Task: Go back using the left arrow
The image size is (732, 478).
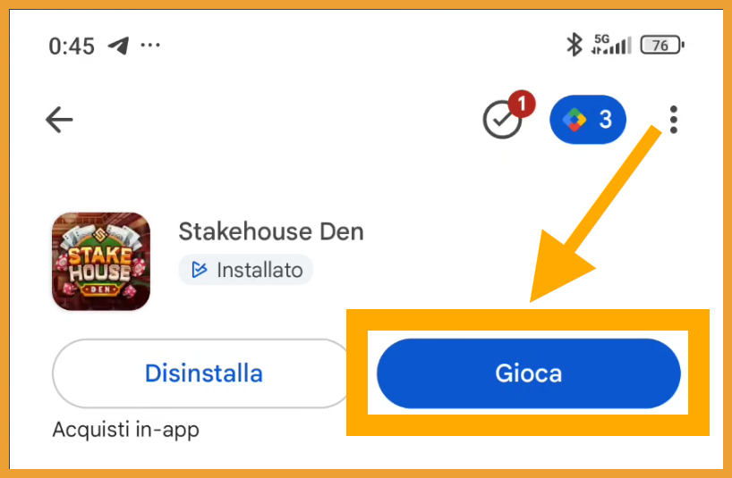Action: [x=59, y=120]
